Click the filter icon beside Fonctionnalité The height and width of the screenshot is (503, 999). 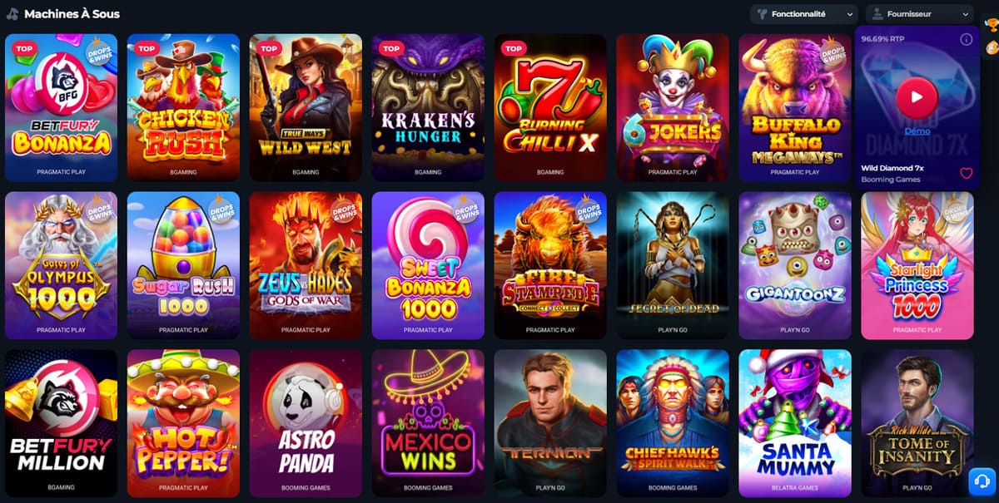761,14
